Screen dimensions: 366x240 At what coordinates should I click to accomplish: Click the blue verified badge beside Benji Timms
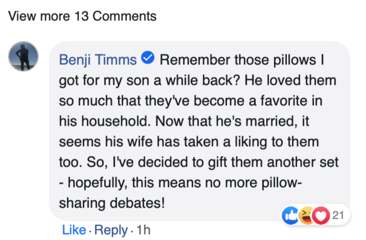(148, 59)
